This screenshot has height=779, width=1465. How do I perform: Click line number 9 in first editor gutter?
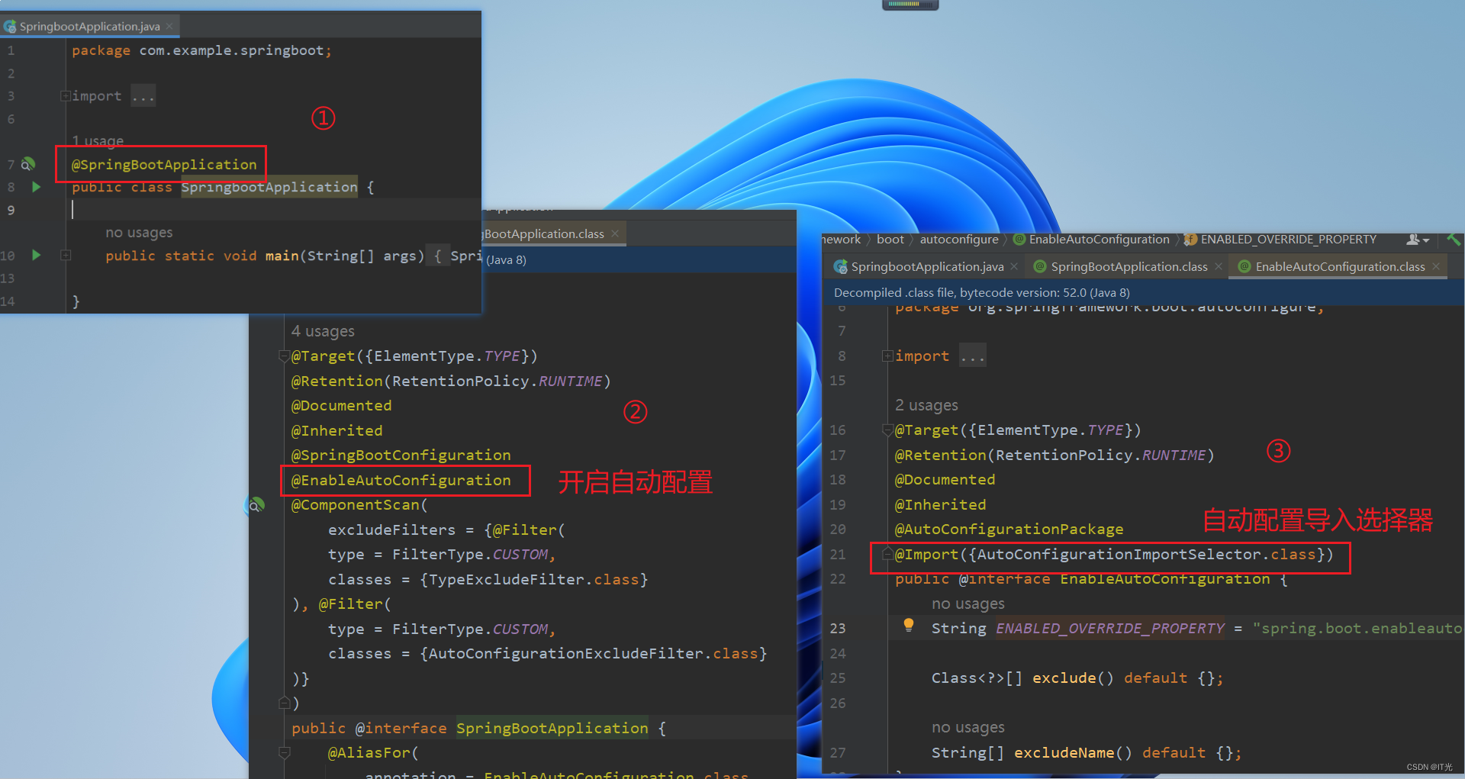pos(11,210)
